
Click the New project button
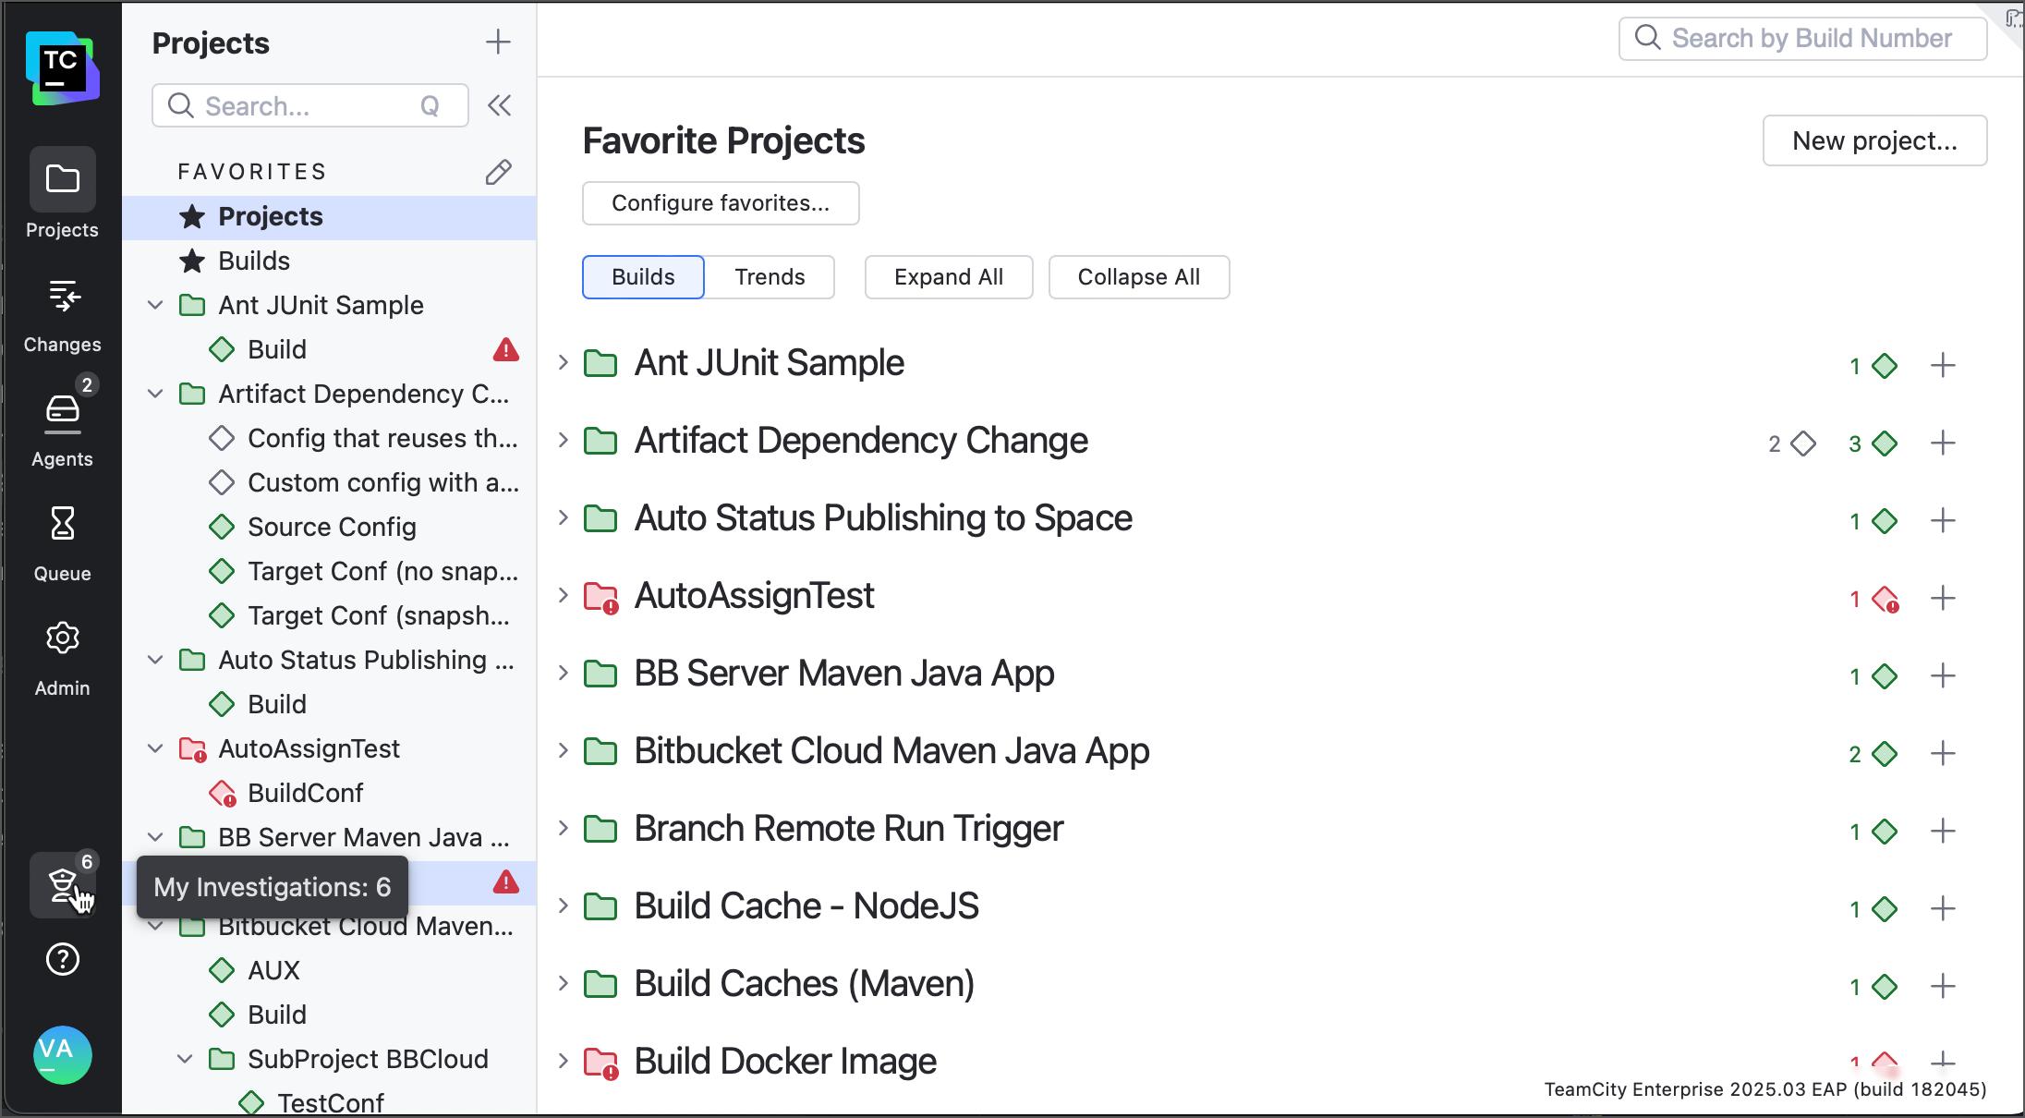click(x=1874, y=140)
